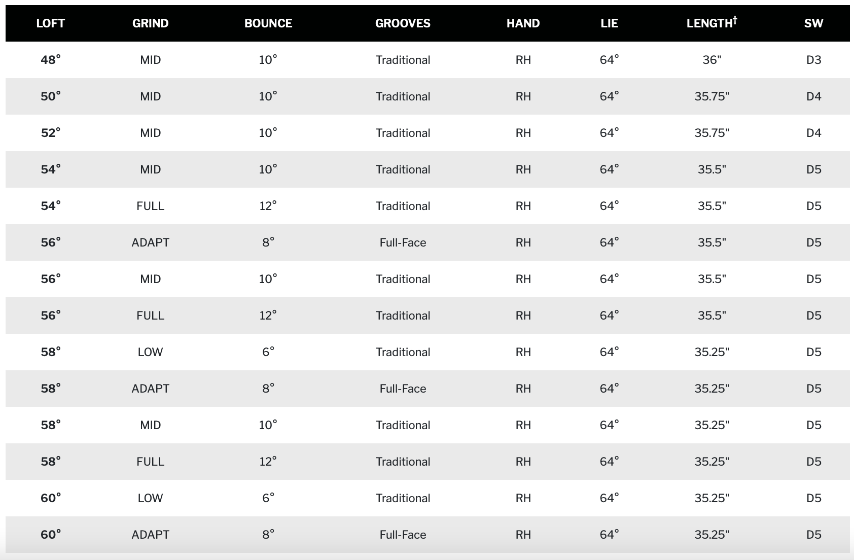Click Full-Face grooves in the 60° row
The width and height of the screenshot is (854, 560).
[403, 535]
